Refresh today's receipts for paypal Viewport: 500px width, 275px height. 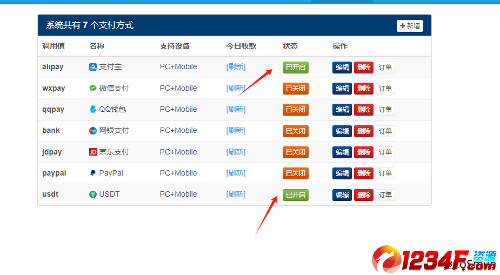coord(236,173)
